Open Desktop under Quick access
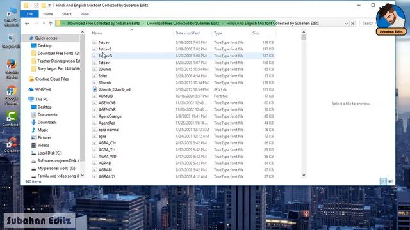 click(44, 45)
